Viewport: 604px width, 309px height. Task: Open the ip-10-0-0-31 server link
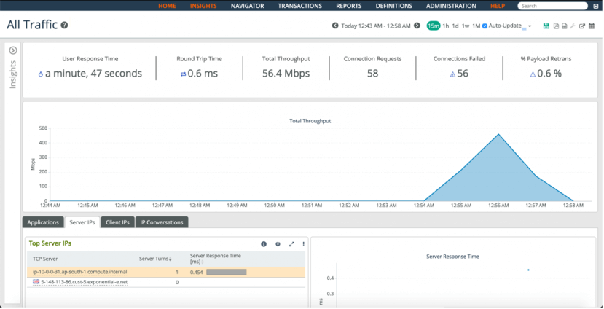click(79, 272)
